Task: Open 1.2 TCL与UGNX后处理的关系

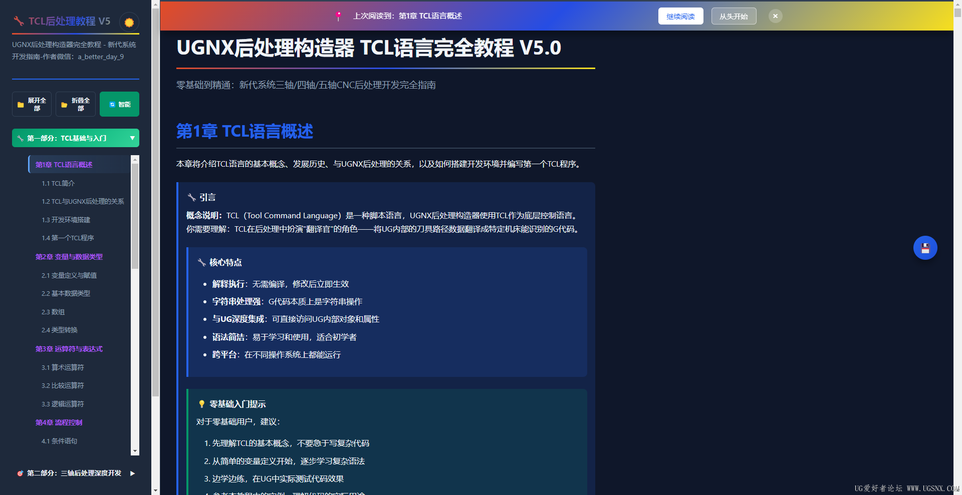Action: [83, 201]
